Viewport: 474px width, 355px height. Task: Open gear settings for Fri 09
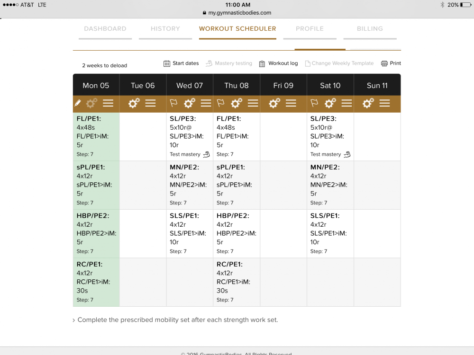click(x=274, y=103)
